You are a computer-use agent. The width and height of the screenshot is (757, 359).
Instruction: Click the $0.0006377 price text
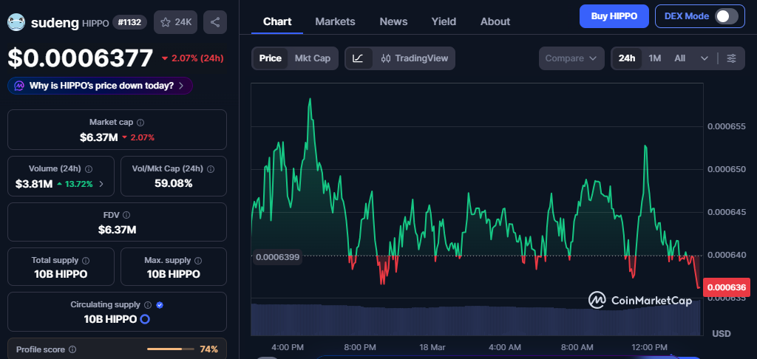tap(80, 58)
